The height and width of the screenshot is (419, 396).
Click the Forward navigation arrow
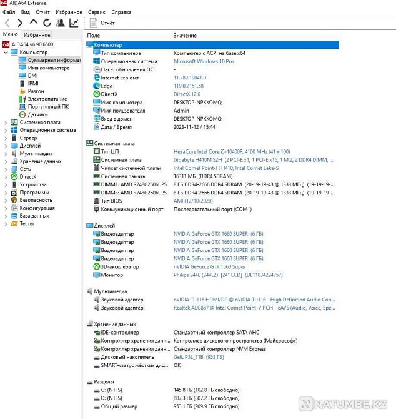point(20,23)
